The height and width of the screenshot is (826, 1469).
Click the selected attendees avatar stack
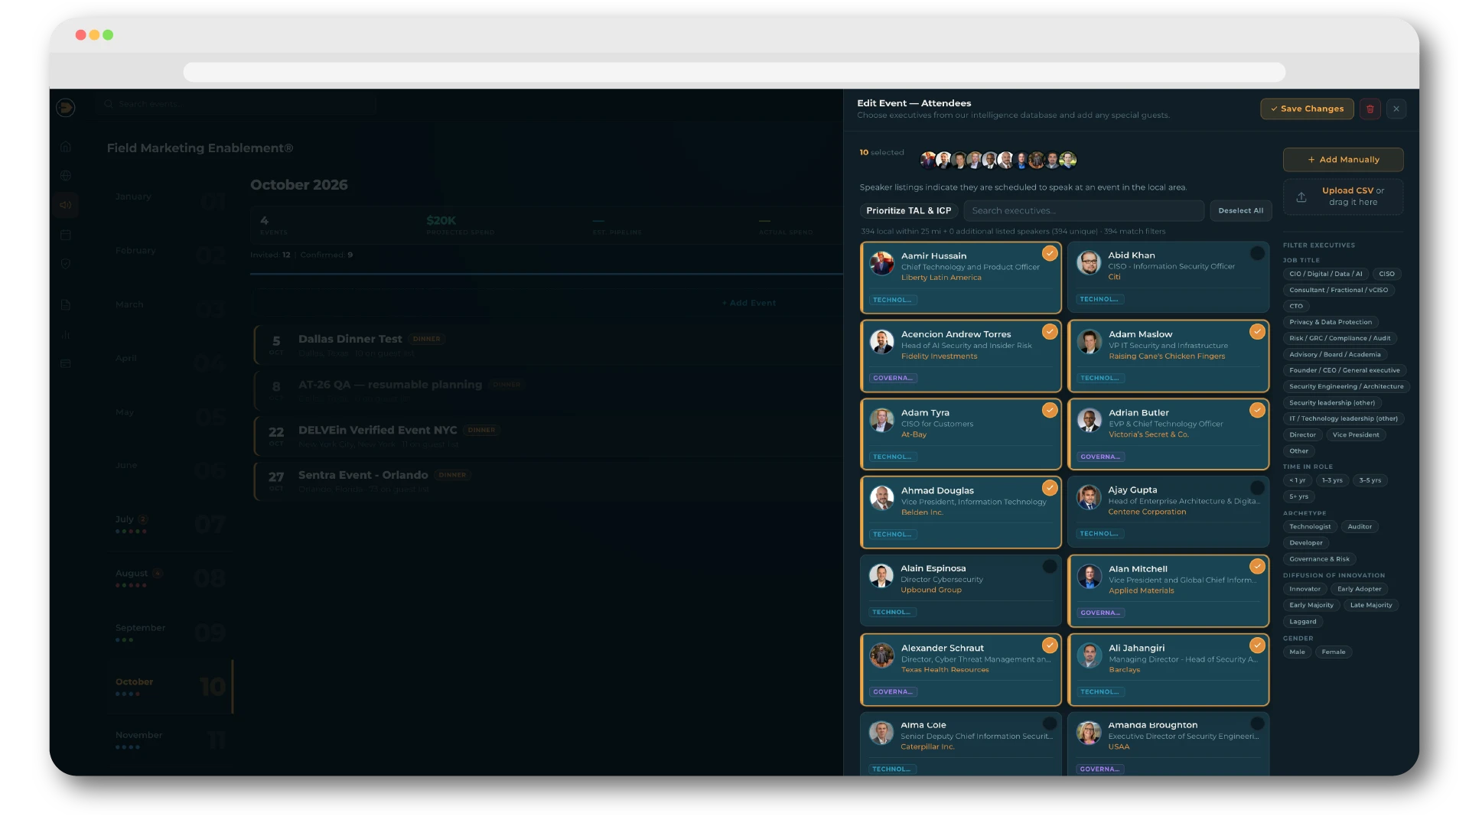(998, 160)
